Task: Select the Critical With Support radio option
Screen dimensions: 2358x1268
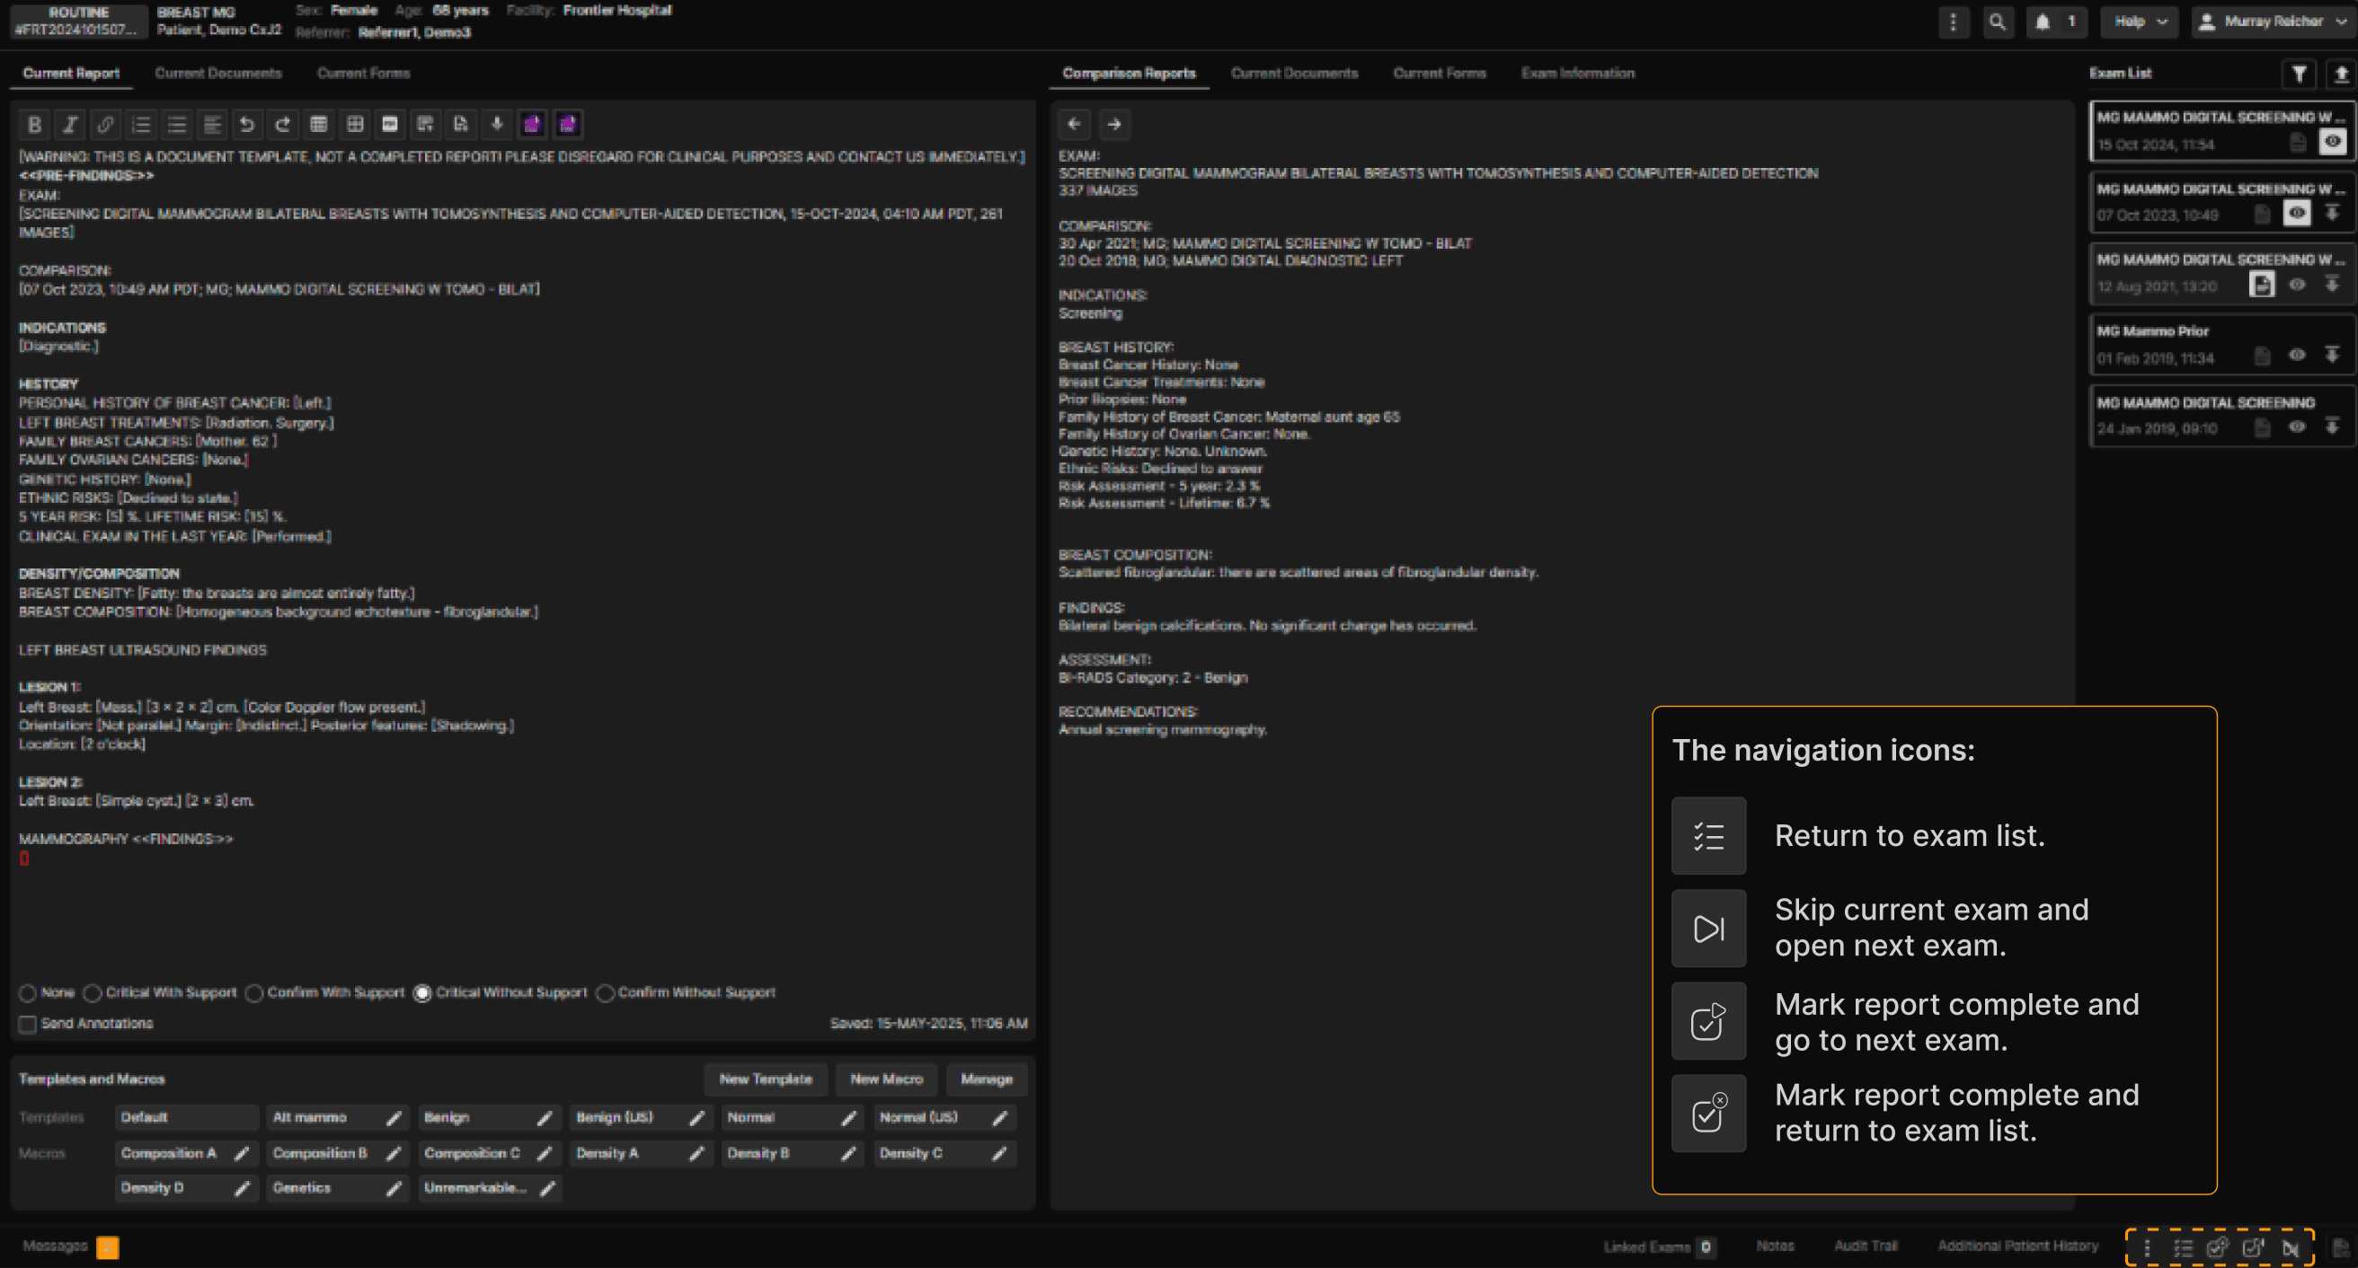Action: point(93,992)
